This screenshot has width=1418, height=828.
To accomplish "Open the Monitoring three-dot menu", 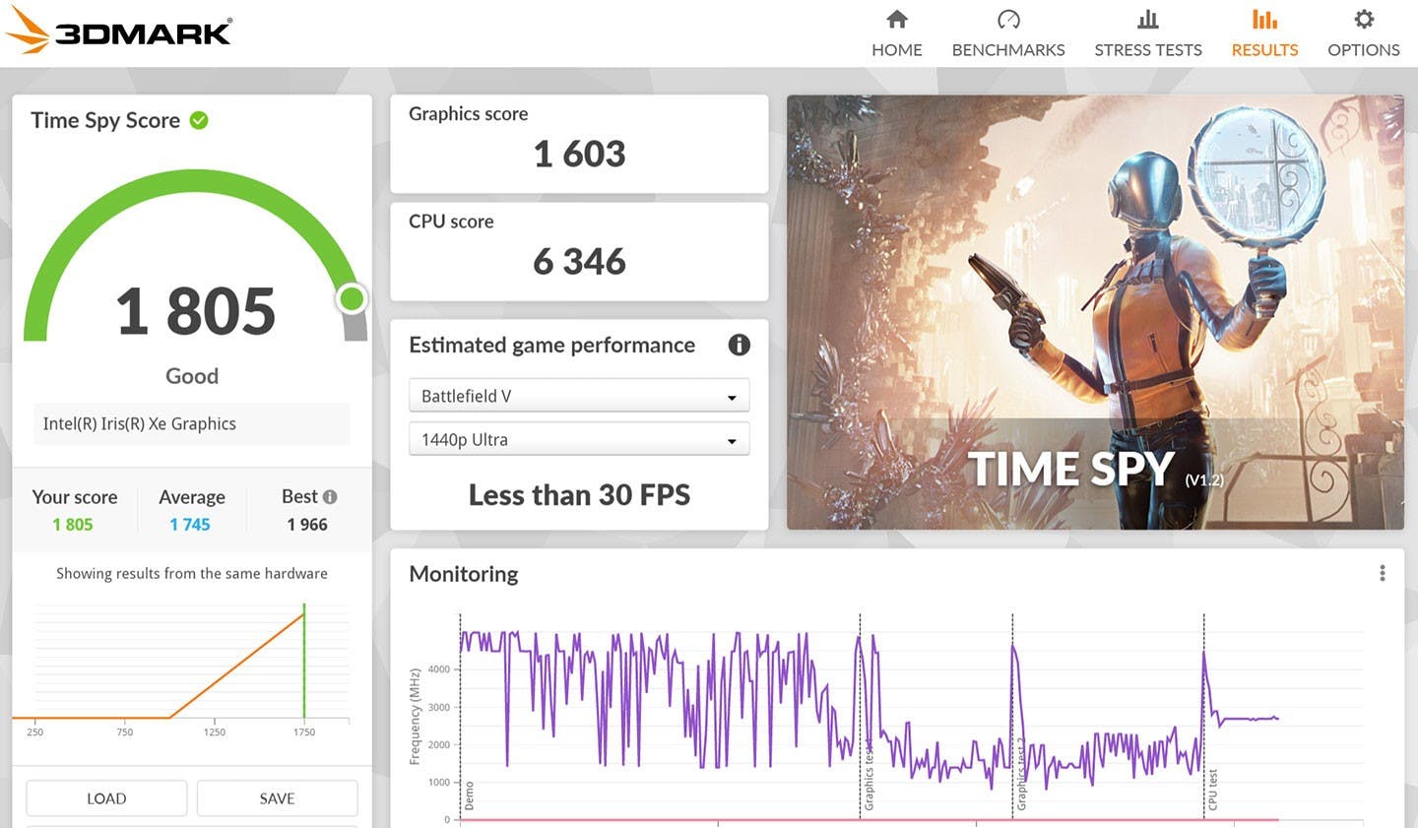I will 1383,573.
